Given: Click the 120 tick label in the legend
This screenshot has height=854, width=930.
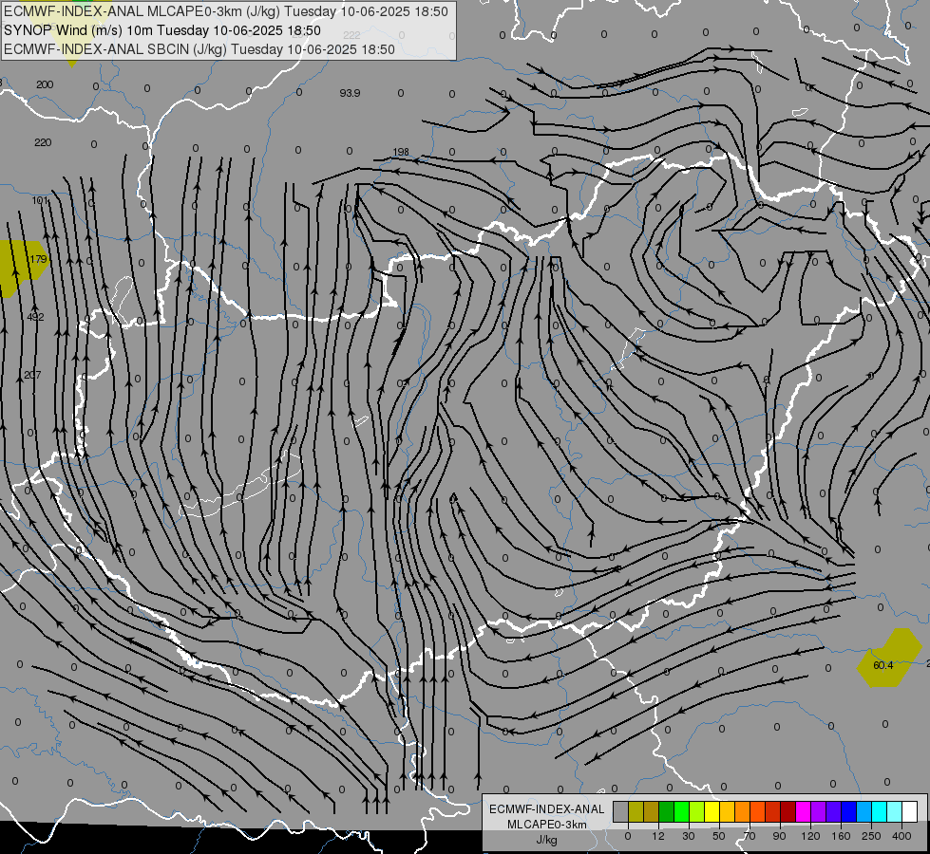Looking at the screenshot, I should 810,836.
